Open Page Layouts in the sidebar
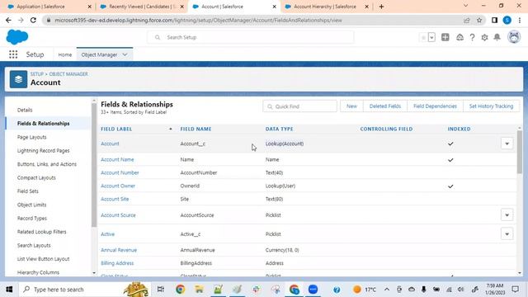Screen dimensions: 528x297 [x=32, y=137]
